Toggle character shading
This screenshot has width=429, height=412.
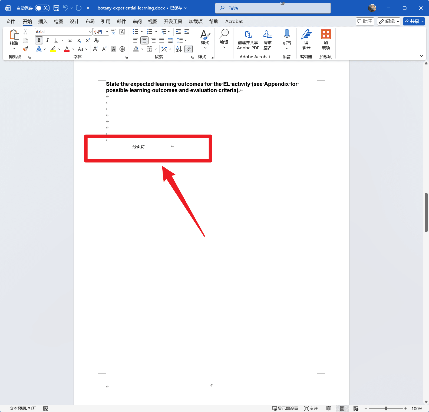[114, 49]
